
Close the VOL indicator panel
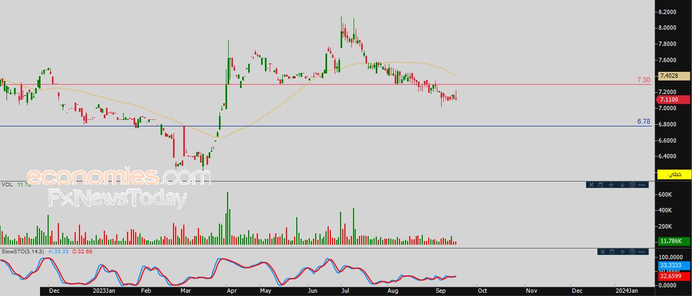591,185
